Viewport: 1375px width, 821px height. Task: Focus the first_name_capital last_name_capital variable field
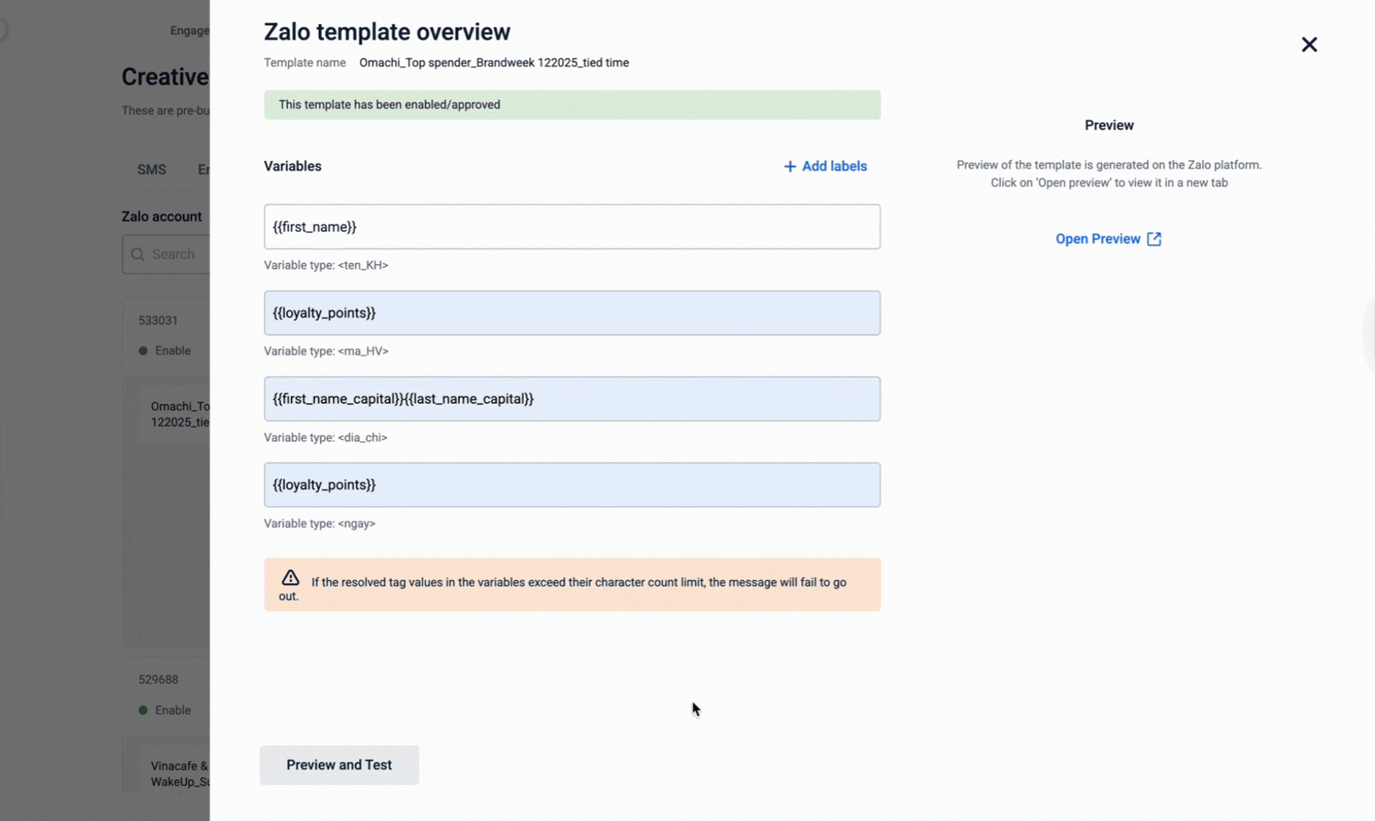click(572, 399)
